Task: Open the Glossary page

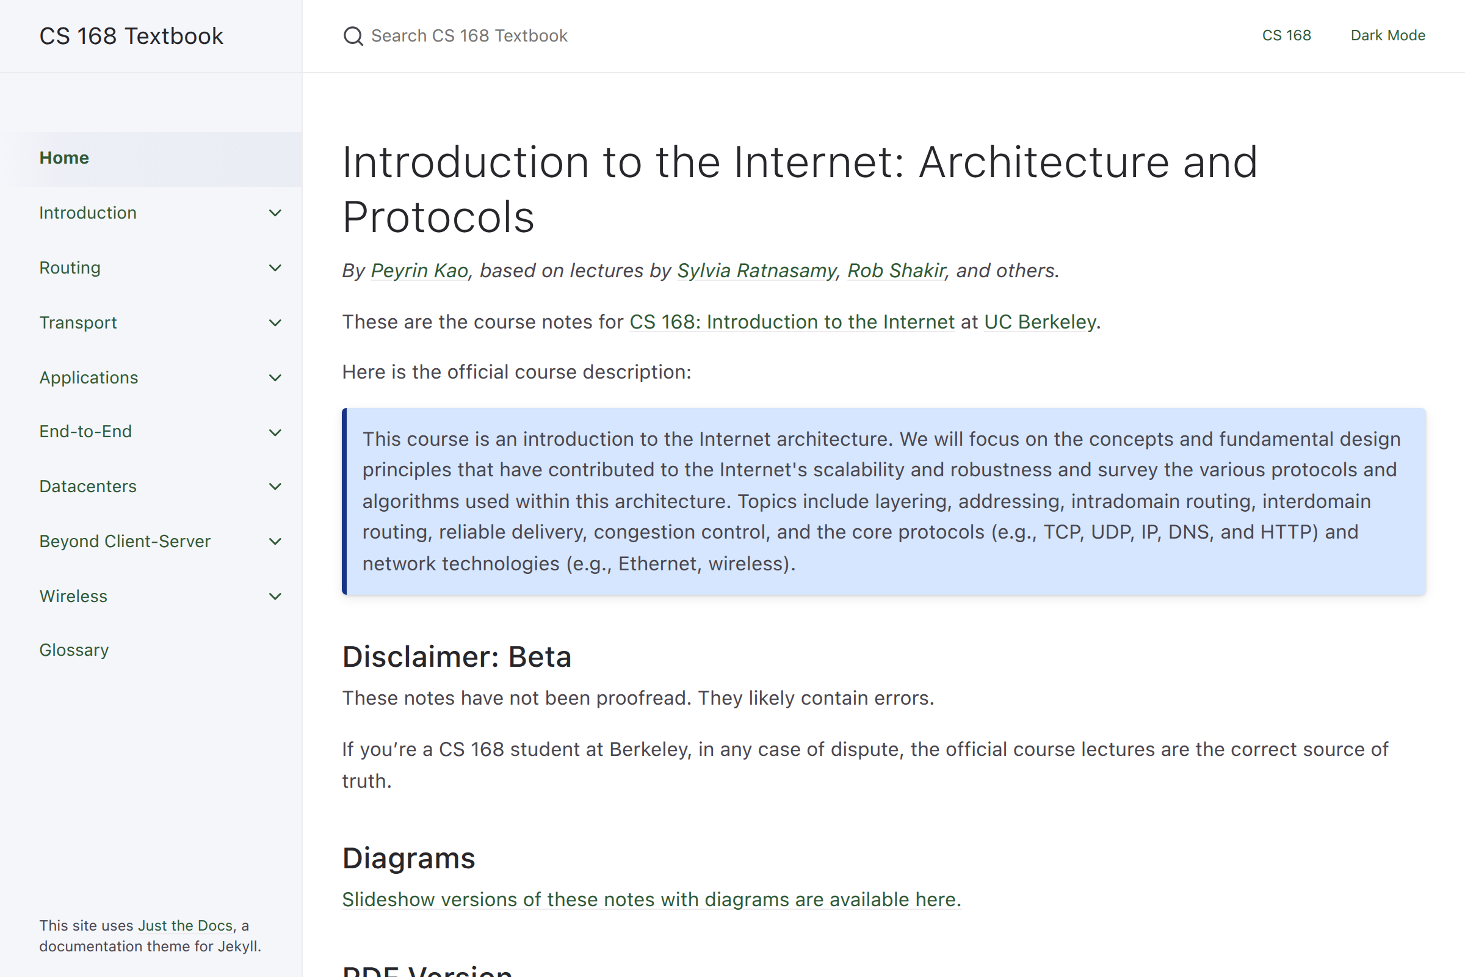Action: coord(74,650)
